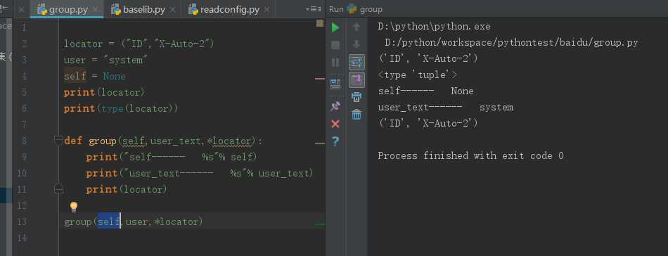The image size is (668, 256).
Task: Close the Run tab with red X icon
Action: pos(335,124)
